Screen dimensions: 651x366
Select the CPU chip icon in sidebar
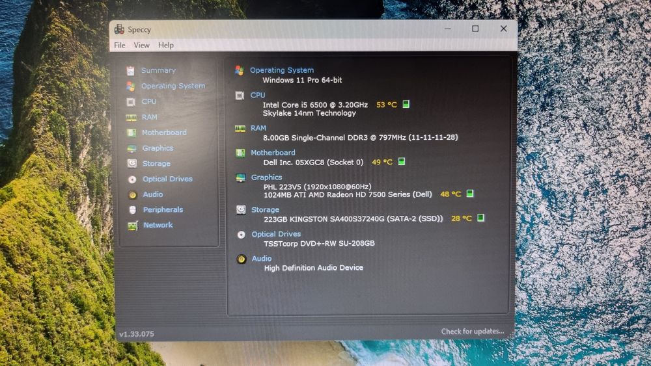pos(131,102)
